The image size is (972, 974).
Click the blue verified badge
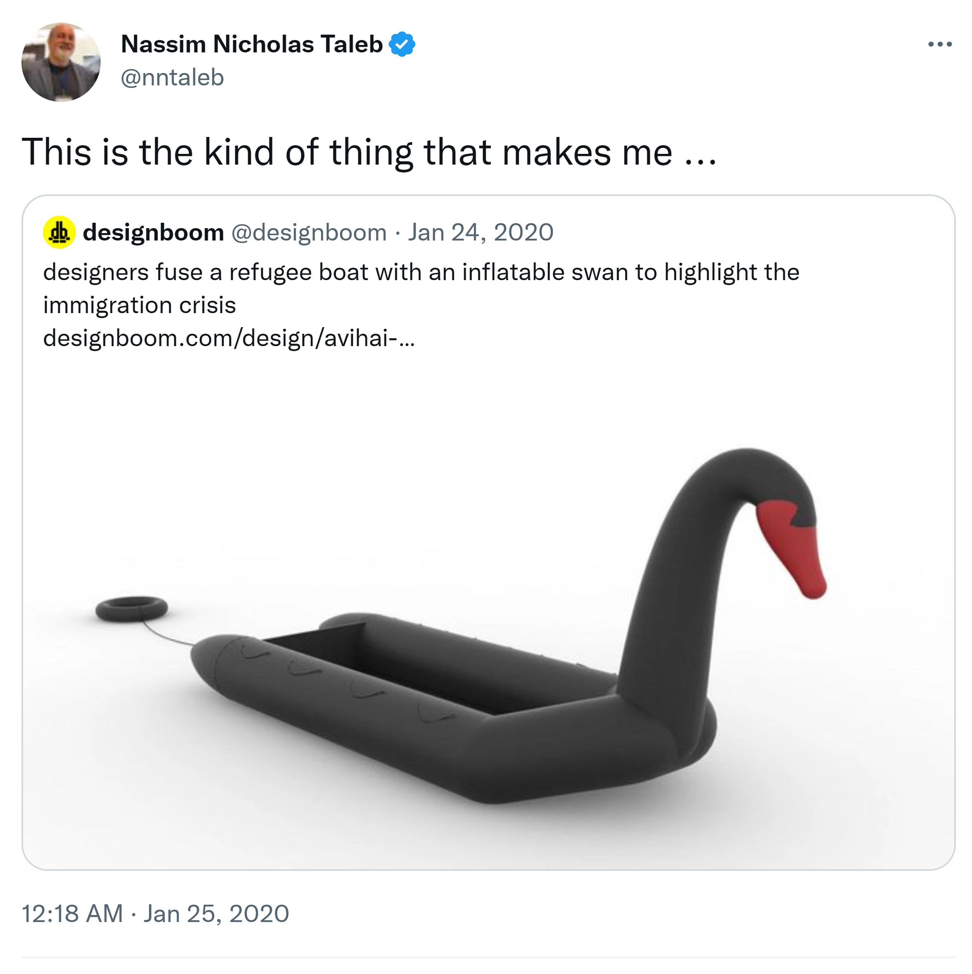point(402,45)
